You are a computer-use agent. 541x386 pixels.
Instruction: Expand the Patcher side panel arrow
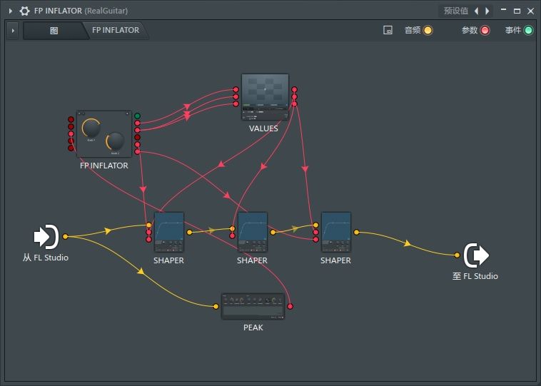point(13,31)
